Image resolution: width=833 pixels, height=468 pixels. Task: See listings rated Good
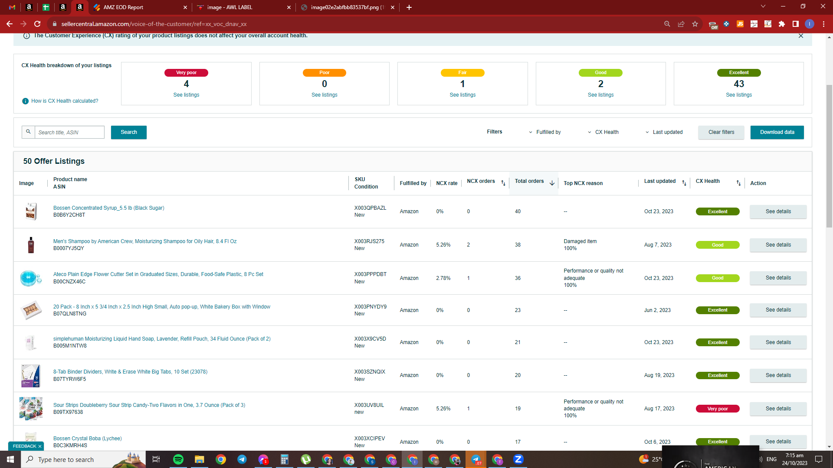[x=601, y=95]
